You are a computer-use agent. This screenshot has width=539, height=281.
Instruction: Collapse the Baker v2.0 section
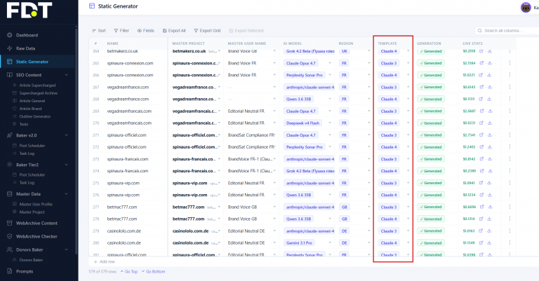67,135
